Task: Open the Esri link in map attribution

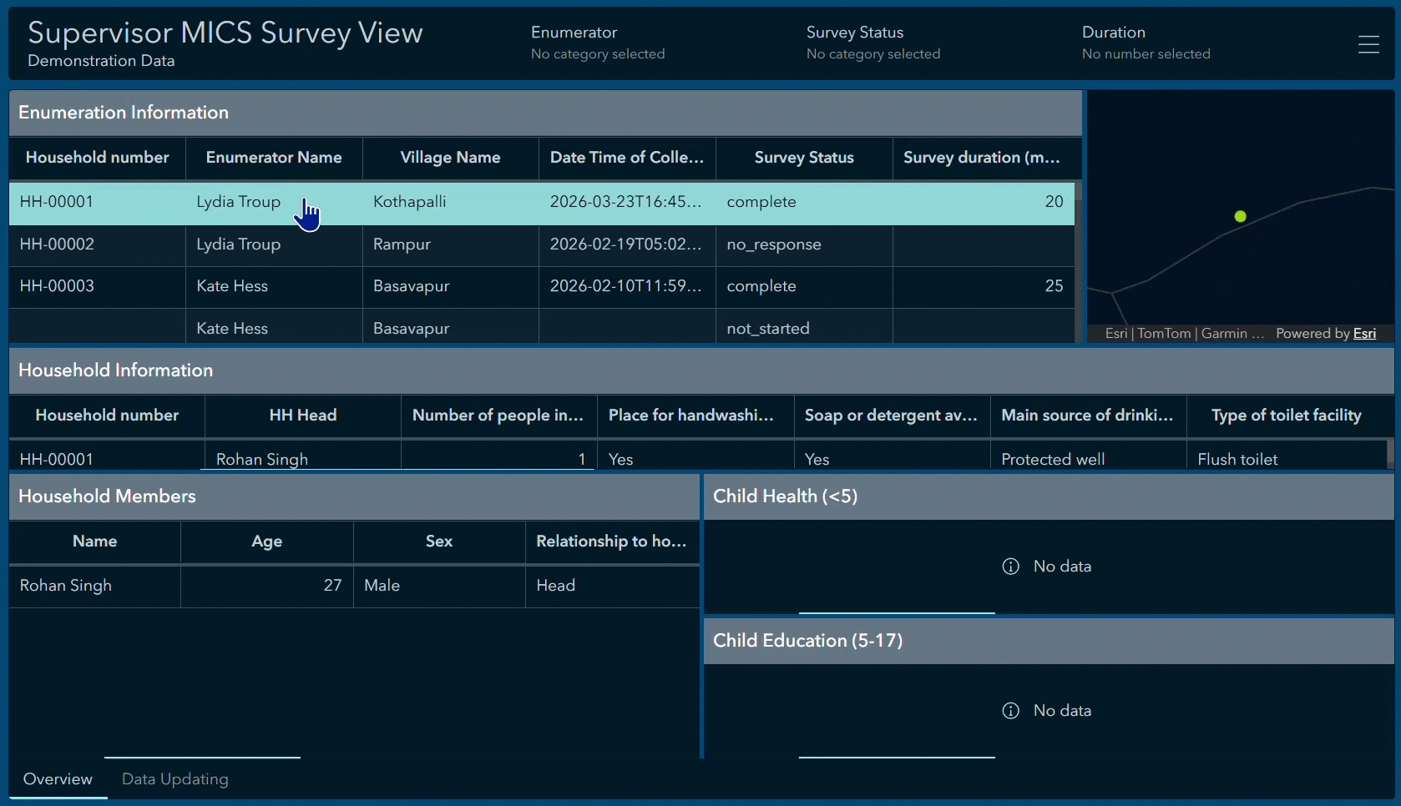Action: [x=1364, y=334]
